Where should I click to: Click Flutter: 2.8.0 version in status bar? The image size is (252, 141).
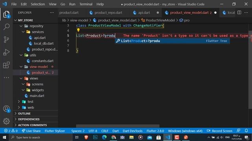pos(155,131)
